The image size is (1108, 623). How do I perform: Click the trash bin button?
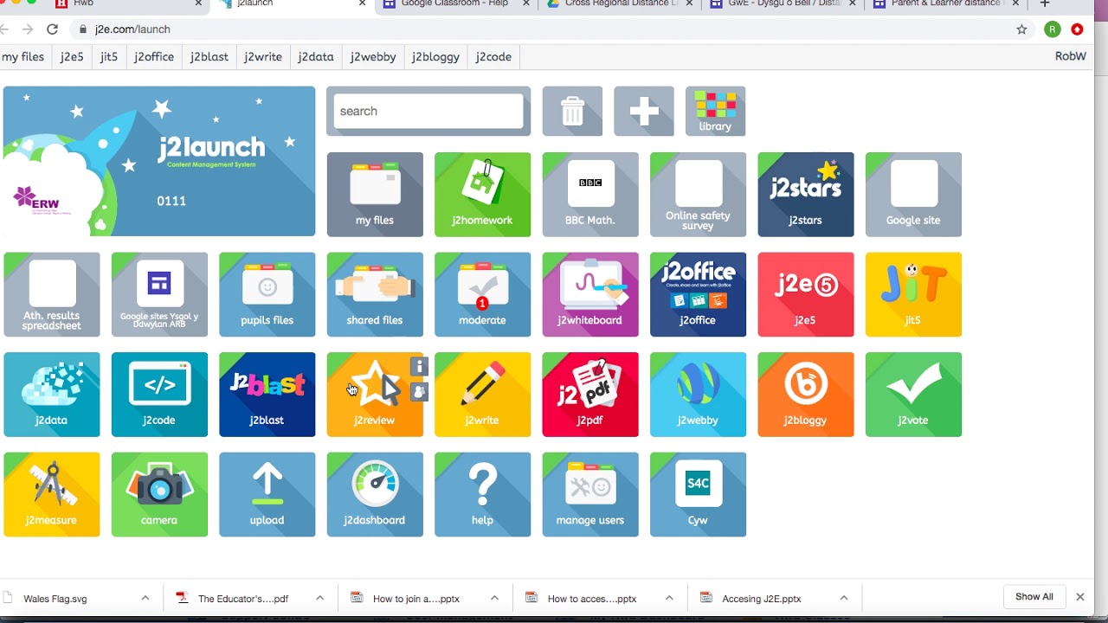point(572,111)
